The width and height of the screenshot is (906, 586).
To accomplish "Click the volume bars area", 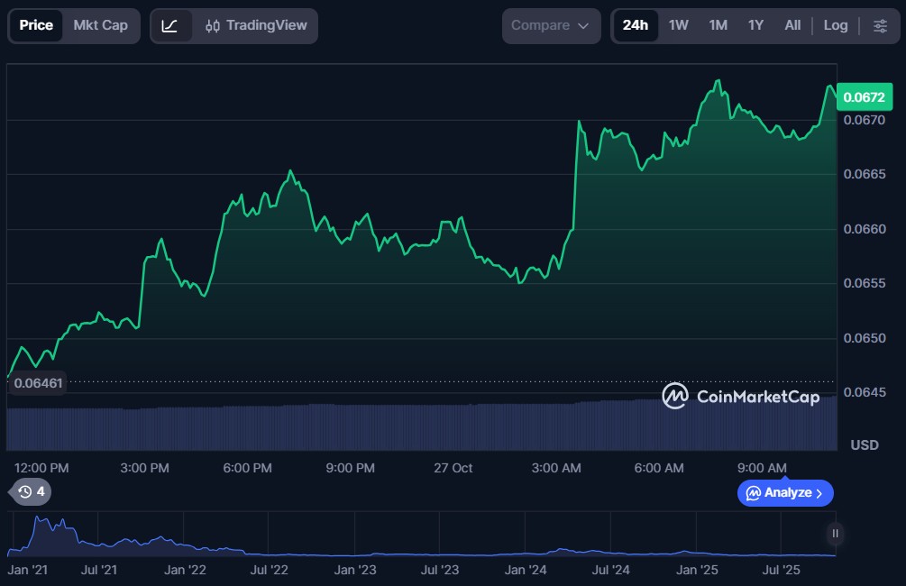I will pyautogui.click(x=422, y=426).
